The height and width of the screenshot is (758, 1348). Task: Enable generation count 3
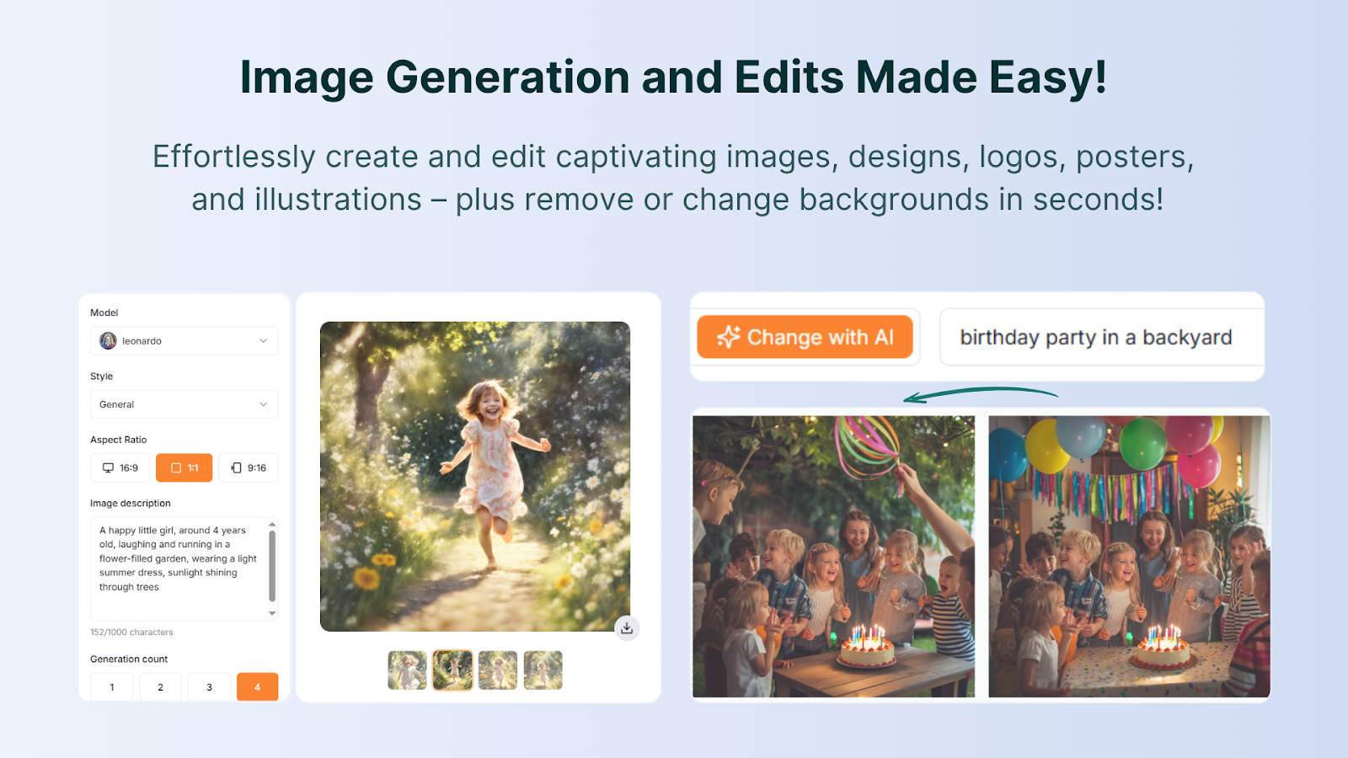point(209,686)
